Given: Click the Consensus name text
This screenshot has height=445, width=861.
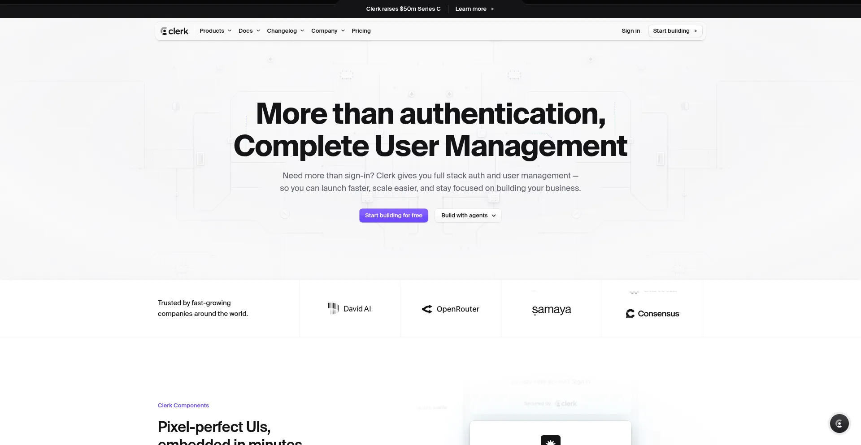Looking at the screenshot, I should [658, 314].
